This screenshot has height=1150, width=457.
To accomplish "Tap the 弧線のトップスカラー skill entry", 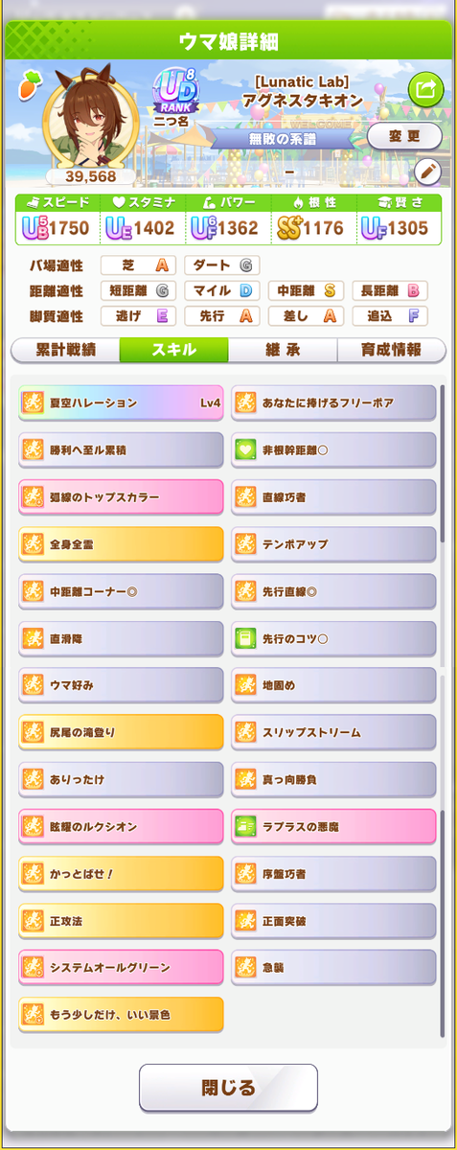I will 121,497.
